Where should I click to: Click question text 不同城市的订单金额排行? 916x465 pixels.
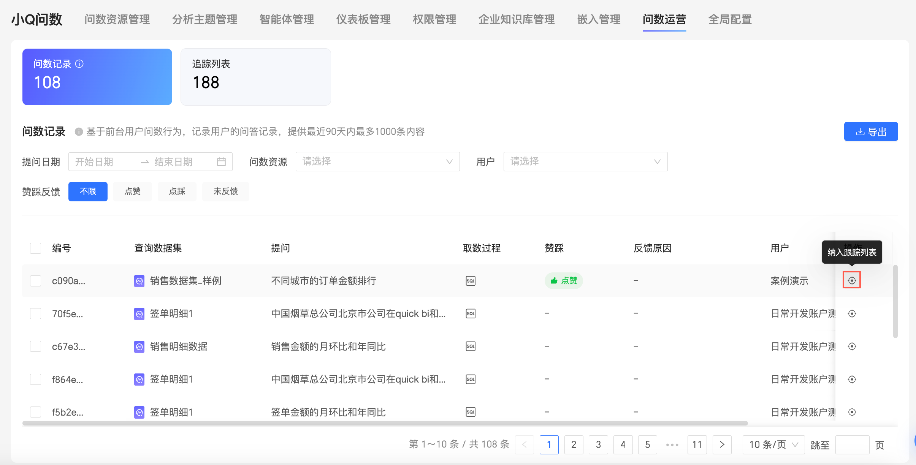(323, 281)
